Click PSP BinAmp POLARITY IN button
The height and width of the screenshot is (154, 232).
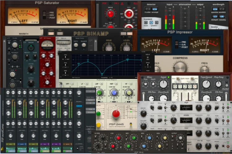(x=123, y=34)
